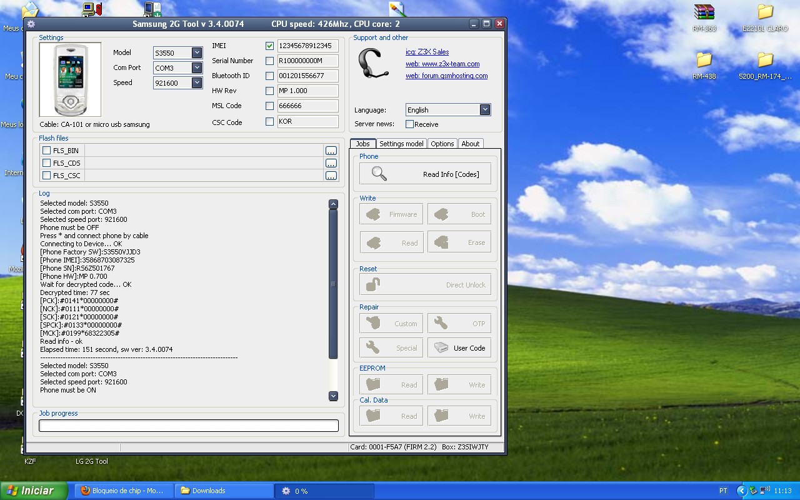The image size is (800, 500).
Task: Open the web: www.z3x-team.com link
Action: (442, 64)
